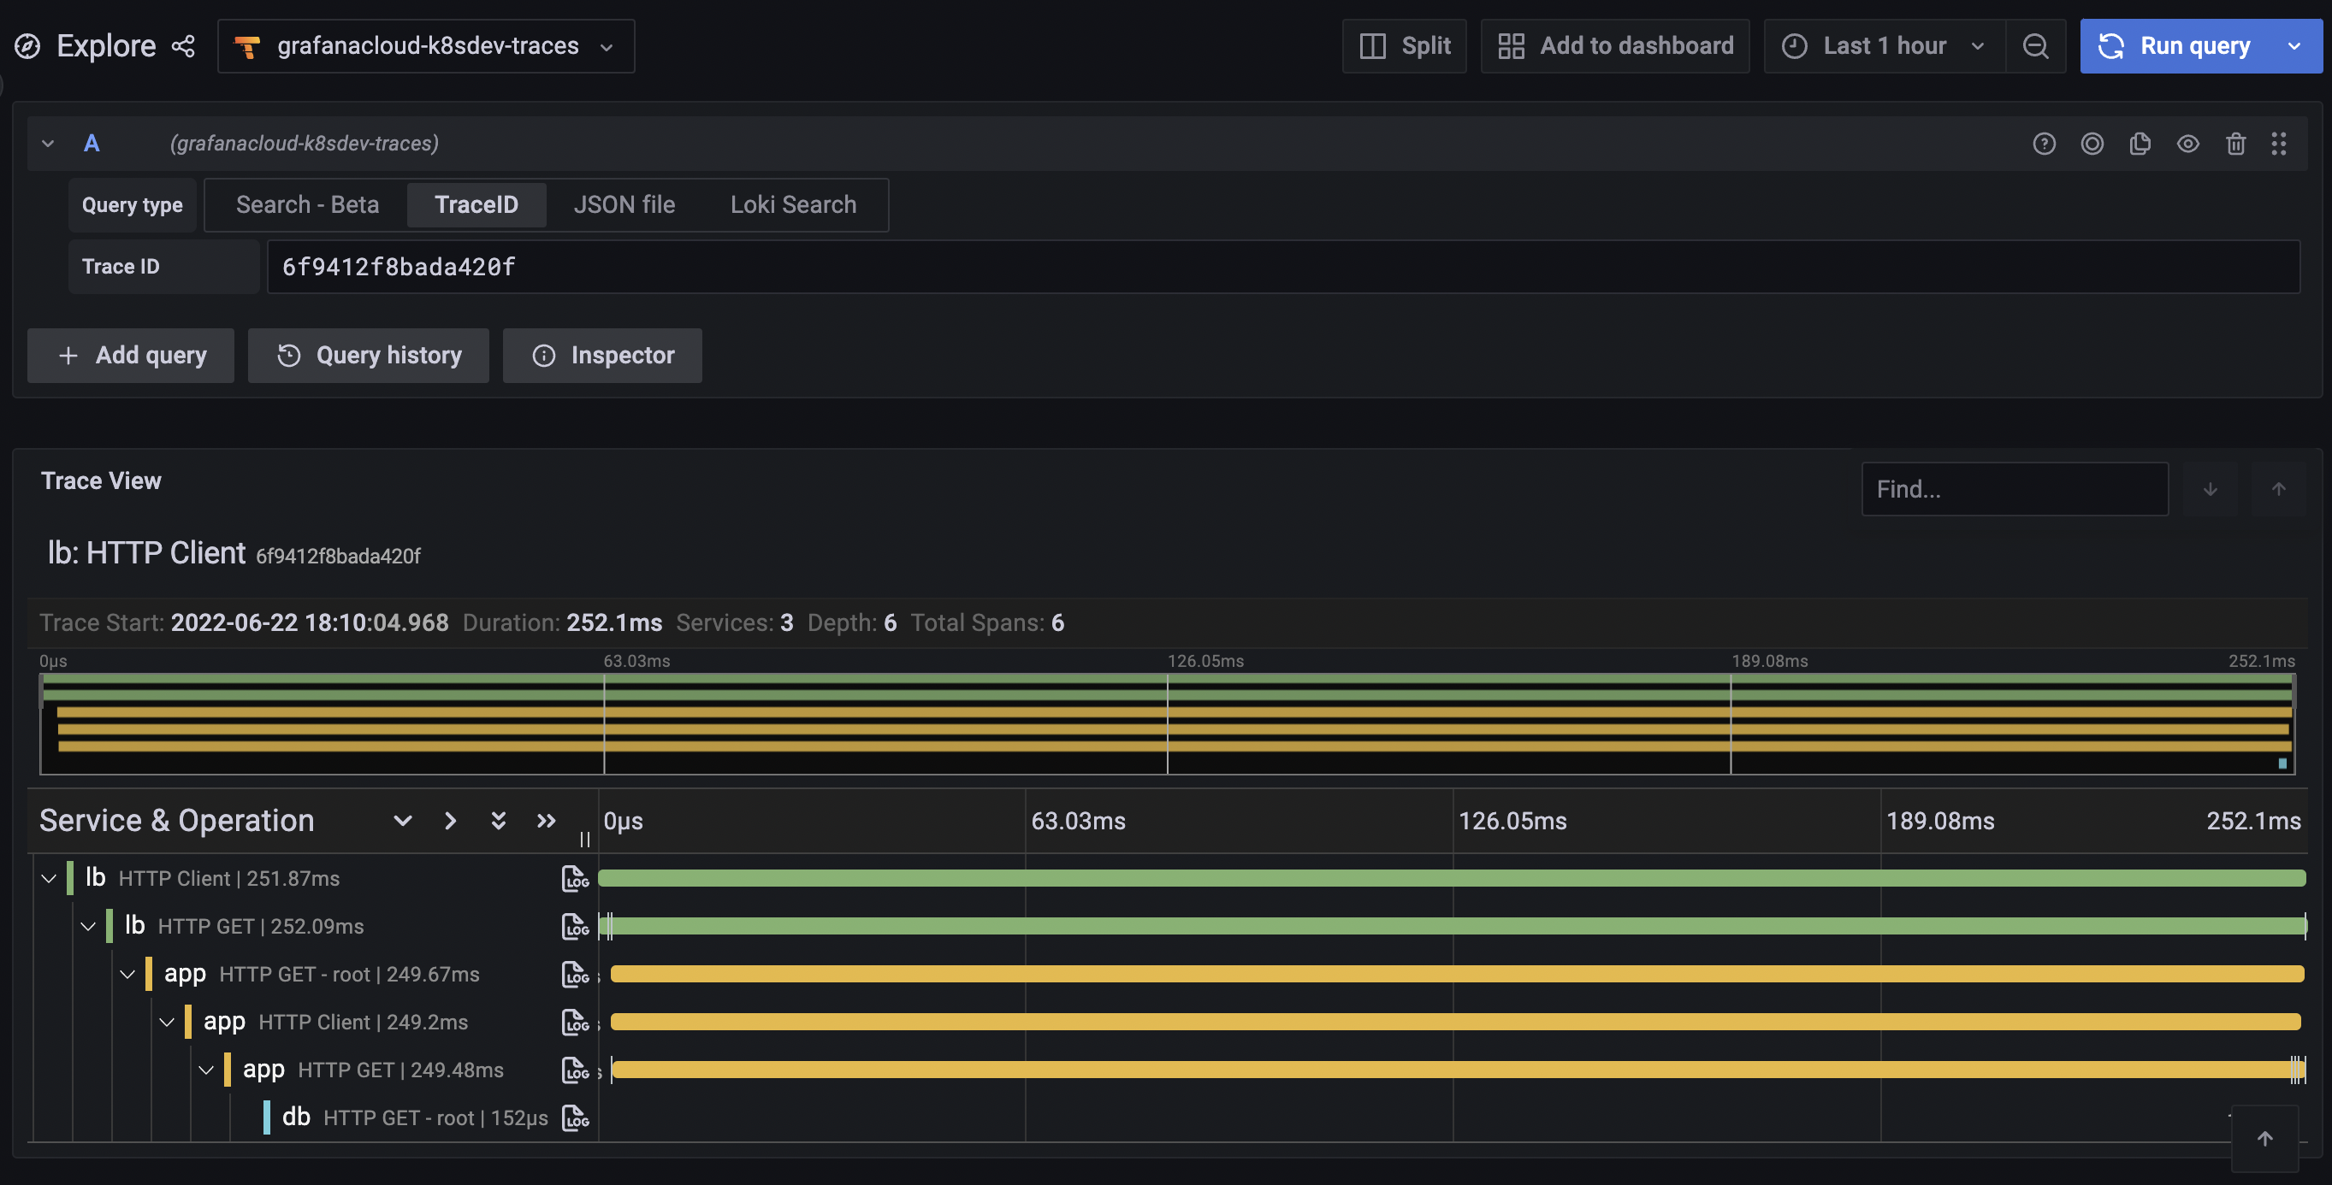This screenshot has height=1185, width=2332.
Task: Click the query help question-mark icon
Action: point(2043,143)
